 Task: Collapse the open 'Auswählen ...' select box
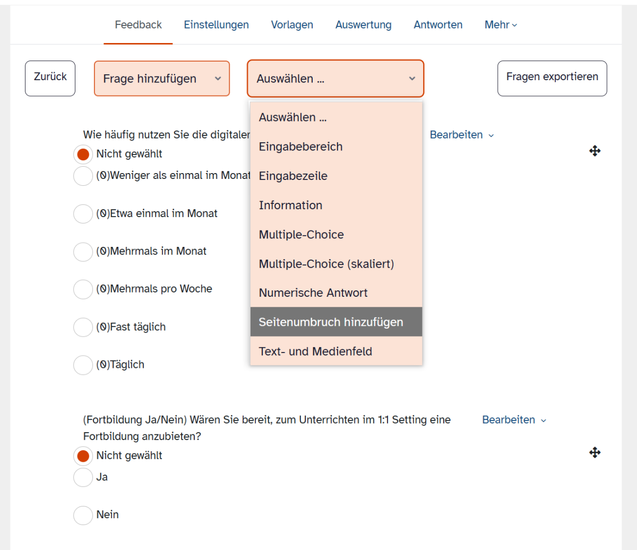(x=335, y=79)
